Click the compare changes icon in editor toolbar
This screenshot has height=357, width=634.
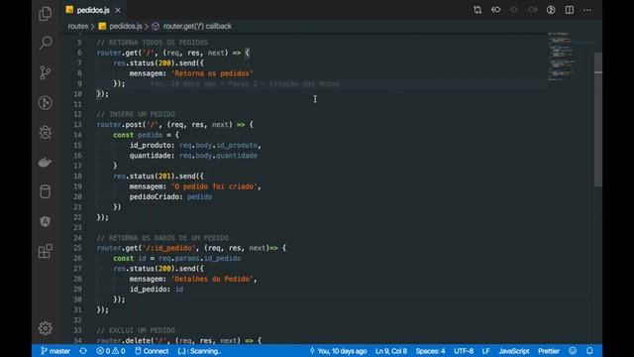tap(477, 10)
